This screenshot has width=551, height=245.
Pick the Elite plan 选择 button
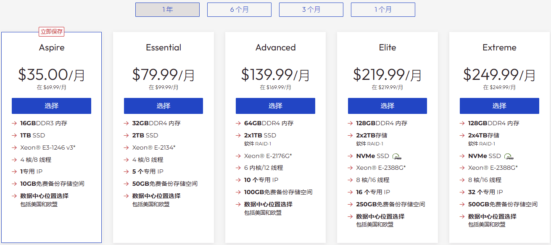click(387, 106)
